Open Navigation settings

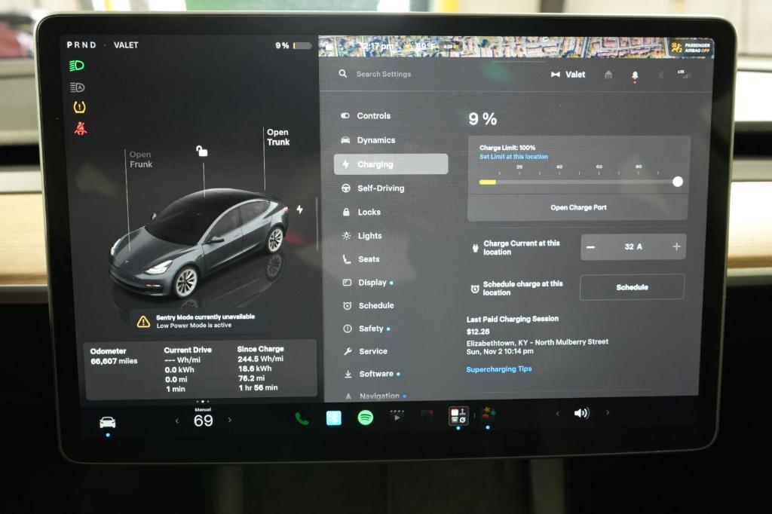(375, 396)
